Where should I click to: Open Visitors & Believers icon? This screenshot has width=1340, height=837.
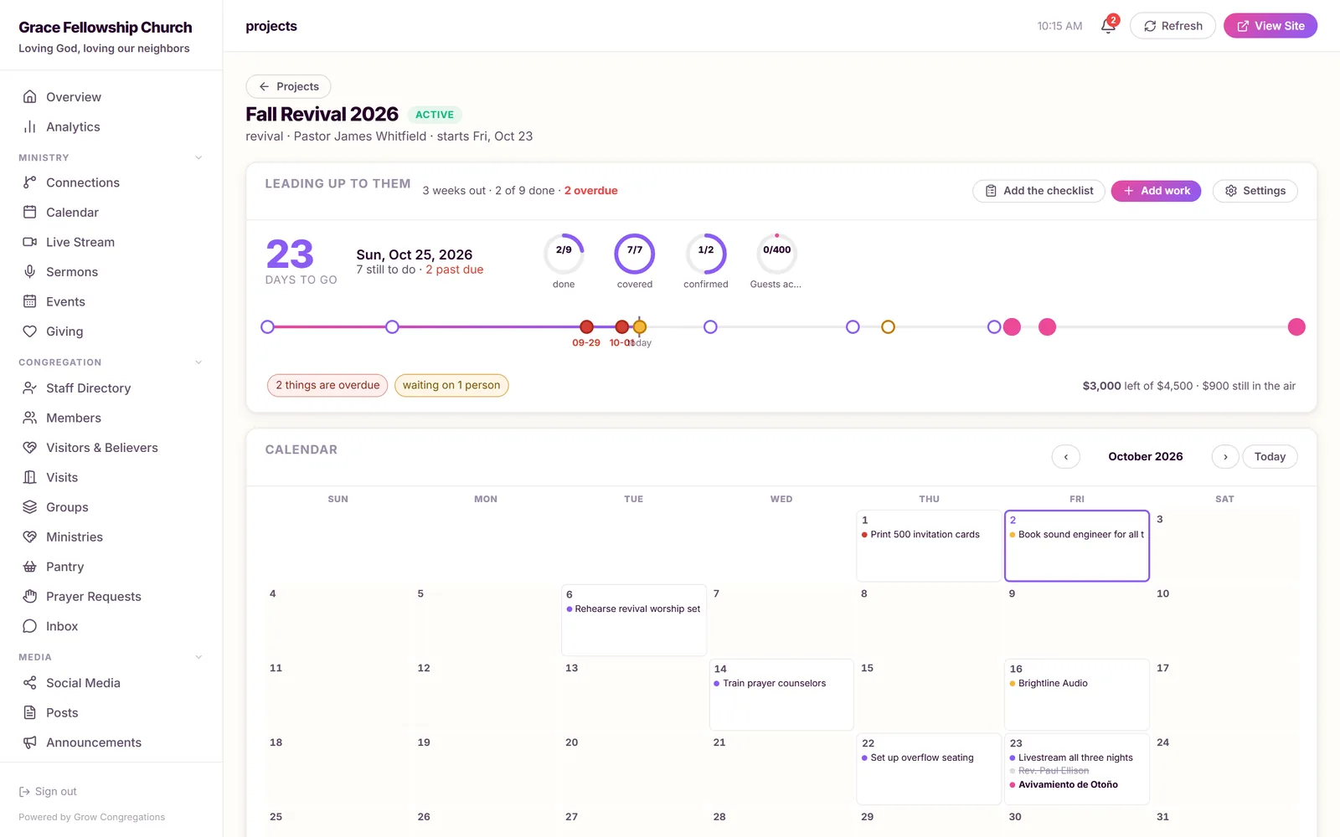(x=30, y=448)
